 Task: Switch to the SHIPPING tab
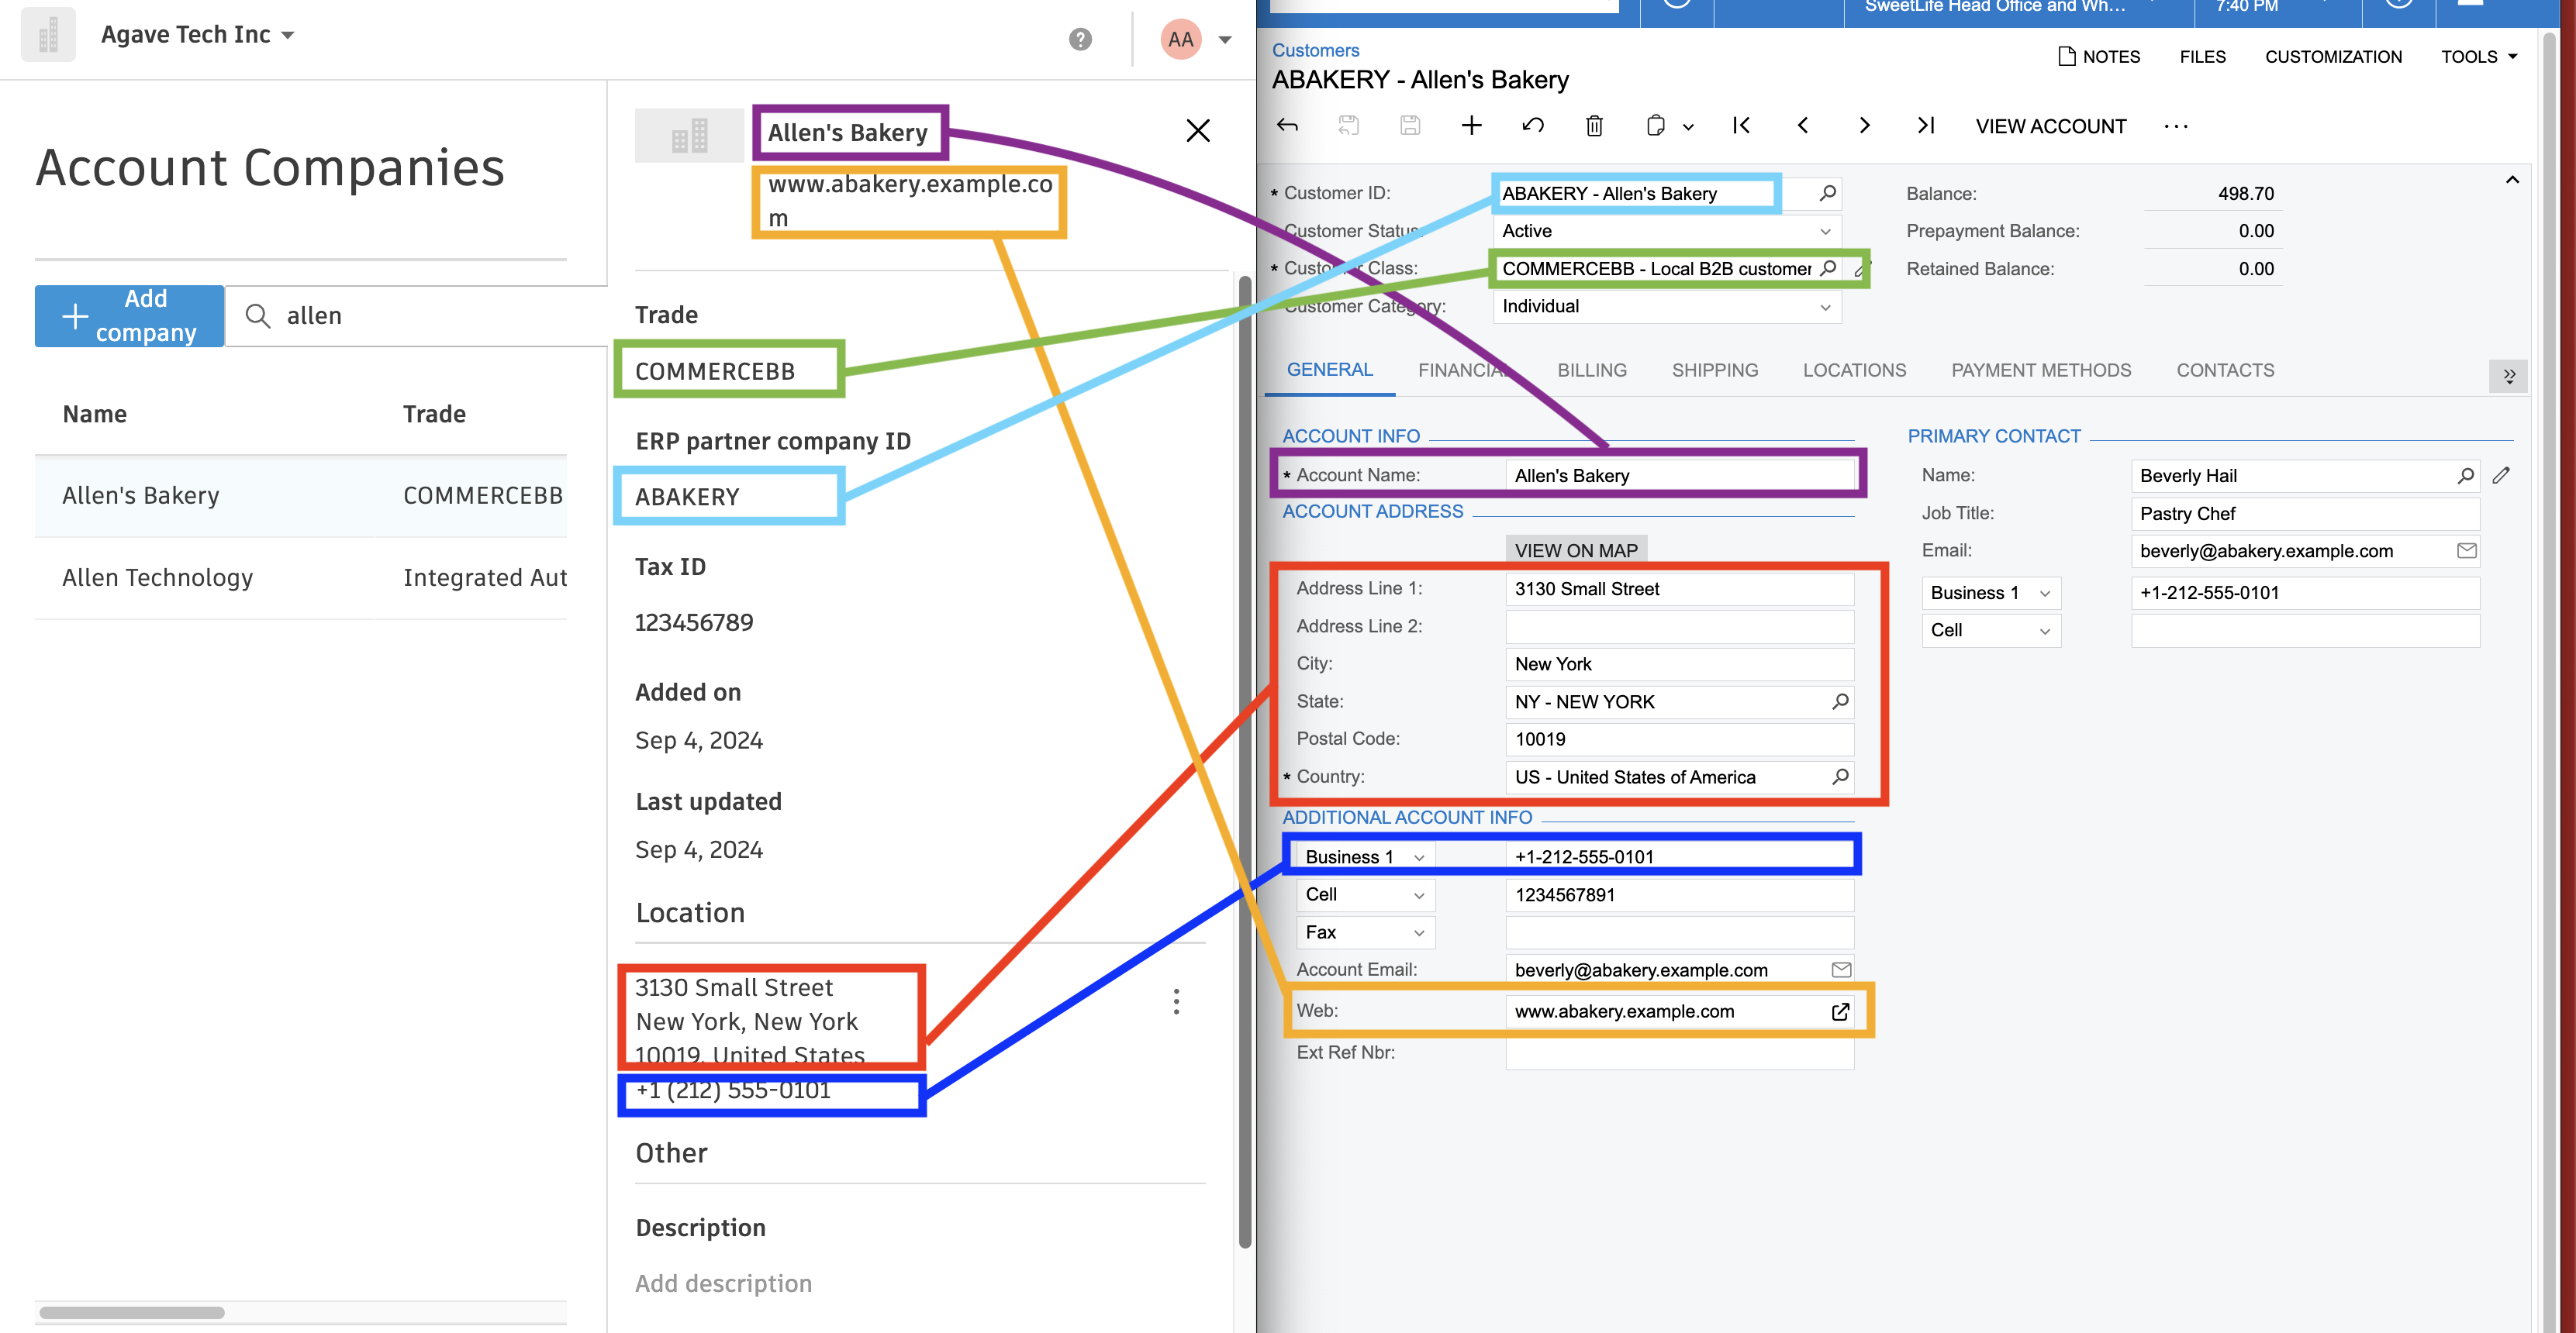pos(1714,370)
